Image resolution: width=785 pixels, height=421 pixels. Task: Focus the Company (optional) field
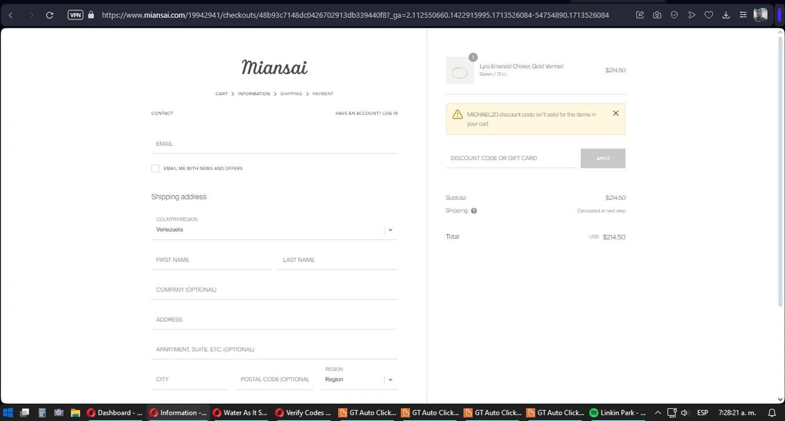(x=274, y=290)
